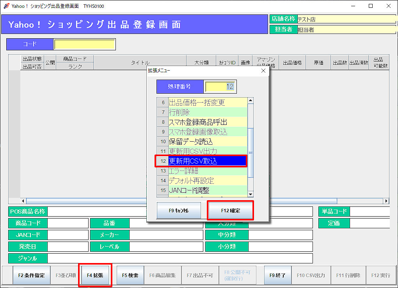
Task: Click the F9 終了 button
Action: (277, 275)
